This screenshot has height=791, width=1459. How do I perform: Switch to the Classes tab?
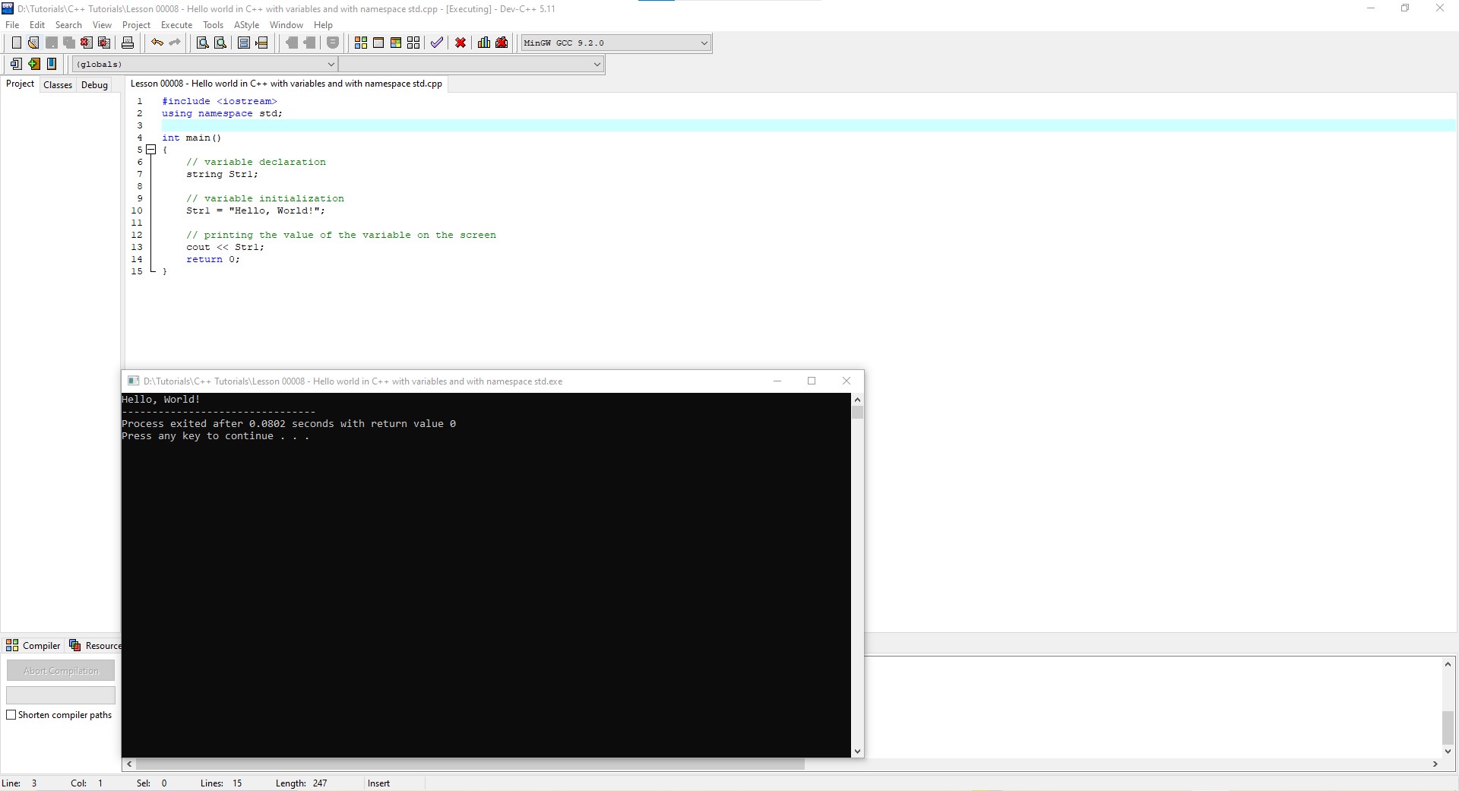tap(58, 84)
